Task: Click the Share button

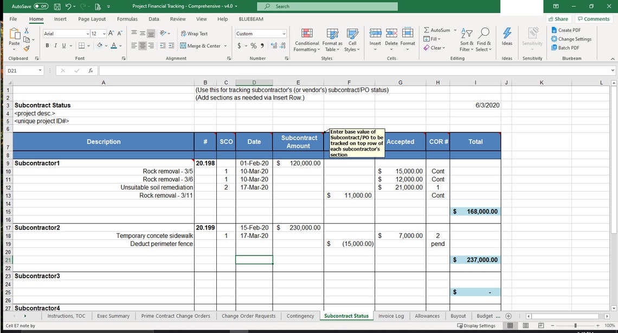Action: 558,18
